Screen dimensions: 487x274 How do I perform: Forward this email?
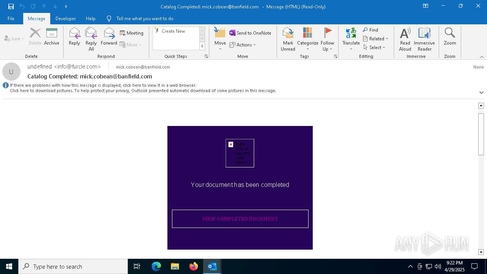109,37
